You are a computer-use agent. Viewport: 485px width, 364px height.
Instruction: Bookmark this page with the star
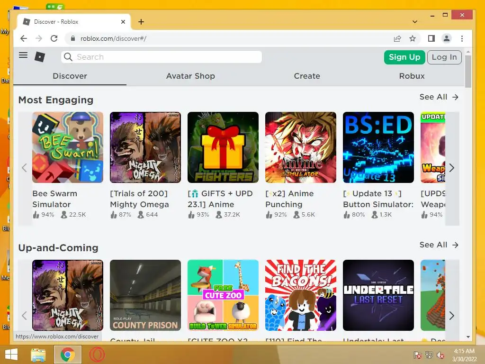coord(413,38)
